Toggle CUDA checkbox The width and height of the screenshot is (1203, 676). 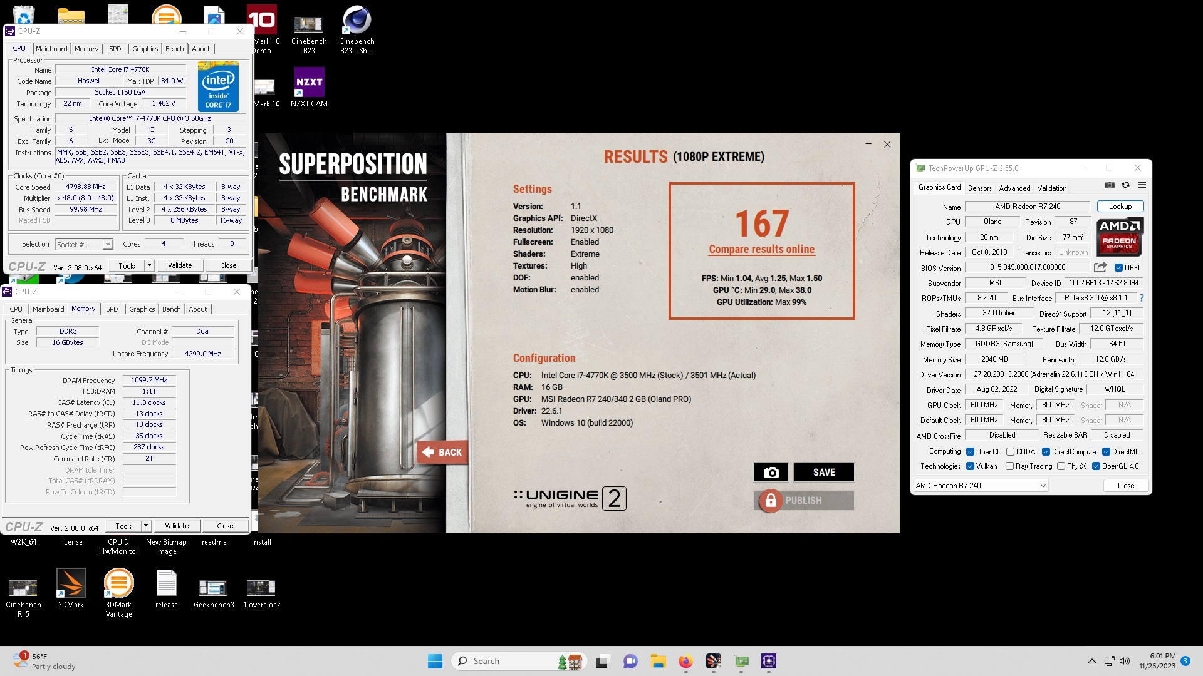(x=1010, y=452)
